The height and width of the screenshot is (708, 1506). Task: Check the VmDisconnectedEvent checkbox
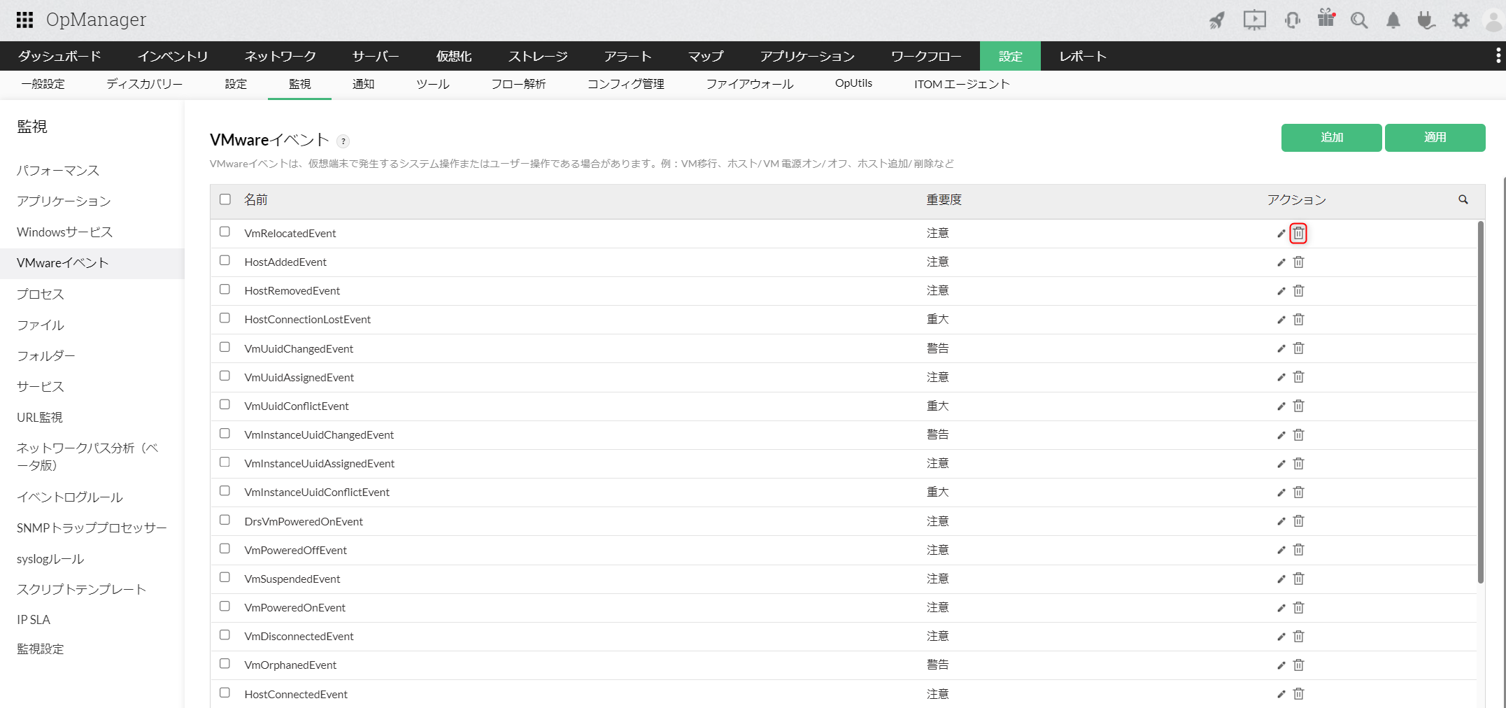[x=225, y=635]
